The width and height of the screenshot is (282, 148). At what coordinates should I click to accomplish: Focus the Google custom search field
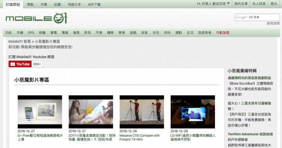click(257, 17)
